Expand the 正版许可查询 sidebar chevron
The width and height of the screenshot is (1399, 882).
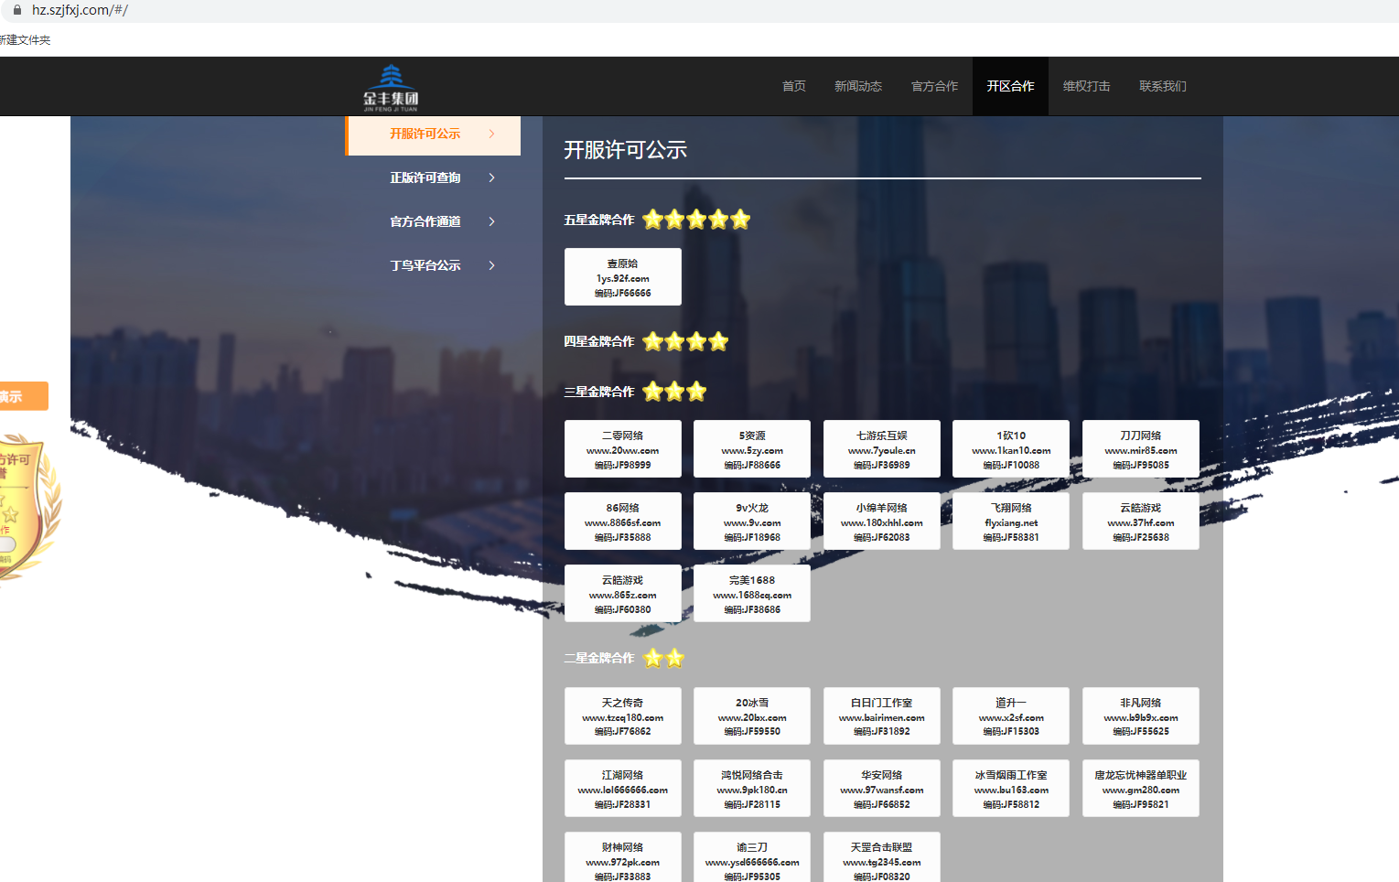491,177
